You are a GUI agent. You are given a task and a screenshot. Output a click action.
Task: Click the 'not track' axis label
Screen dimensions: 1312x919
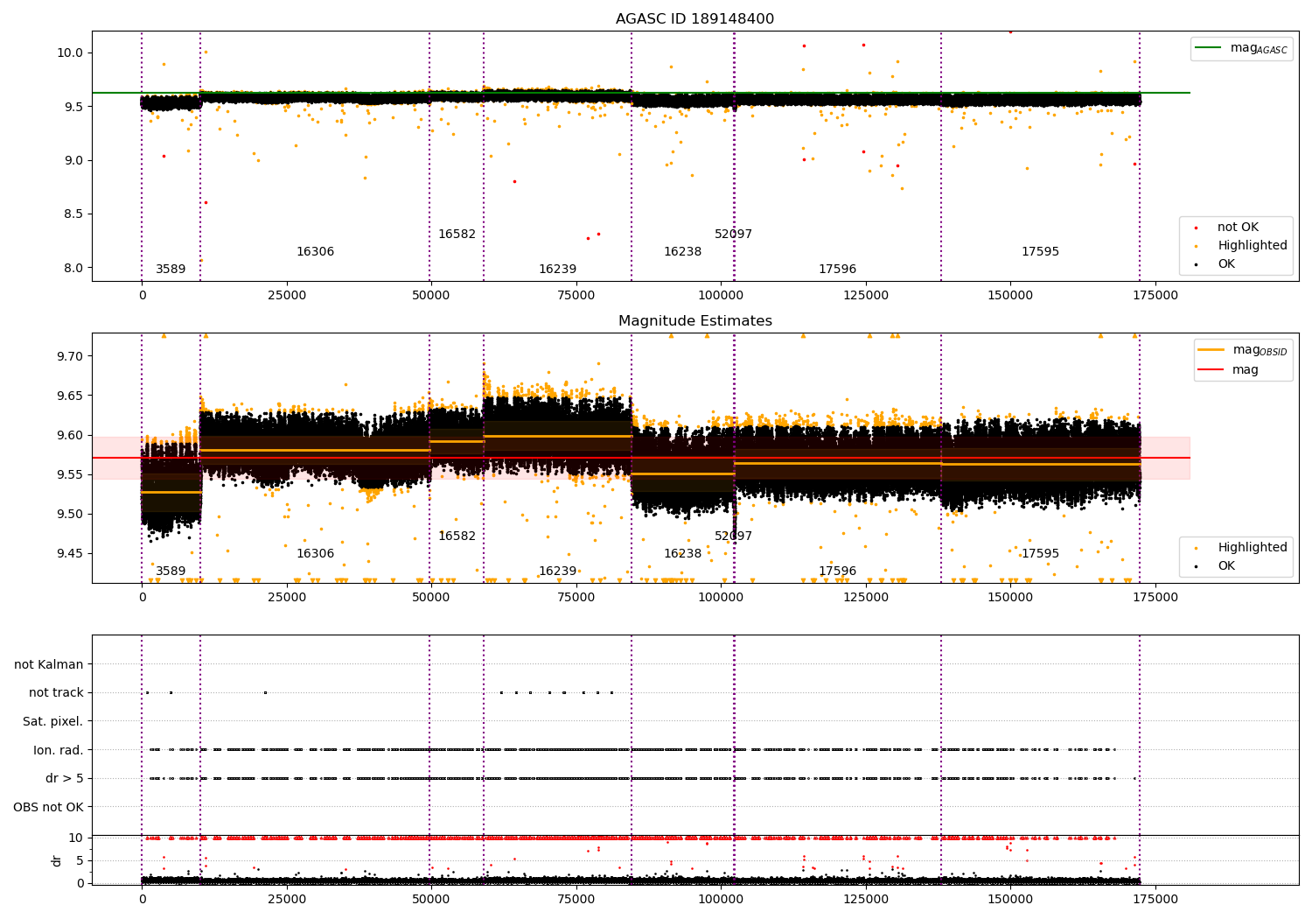[x=56, y=693]
